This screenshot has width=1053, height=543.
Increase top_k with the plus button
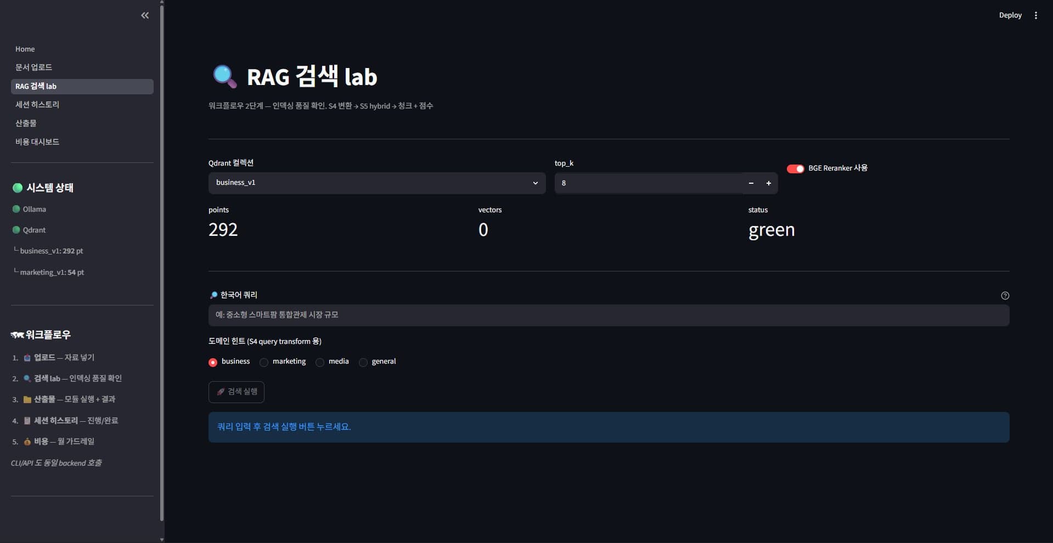click(769, 183)
